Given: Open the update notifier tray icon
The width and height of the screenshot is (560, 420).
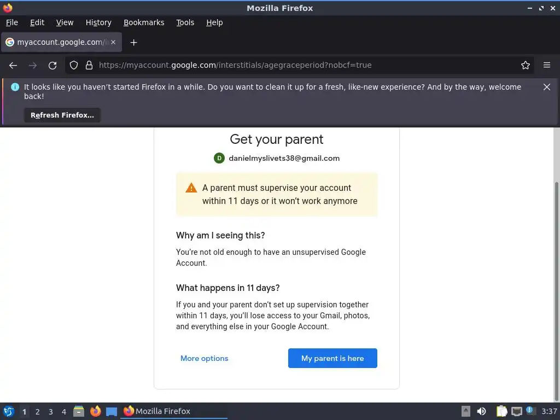Looking at the screenshot, I should pyautogui.click(x=530, y=411).
